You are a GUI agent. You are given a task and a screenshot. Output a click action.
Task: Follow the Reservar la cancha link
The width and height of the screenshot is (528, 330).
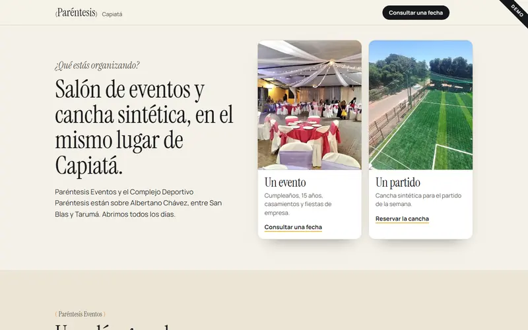click(x=402, y=219)
